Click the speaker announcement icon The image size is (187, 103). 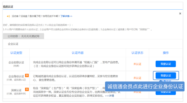click(x=8, y=16)
